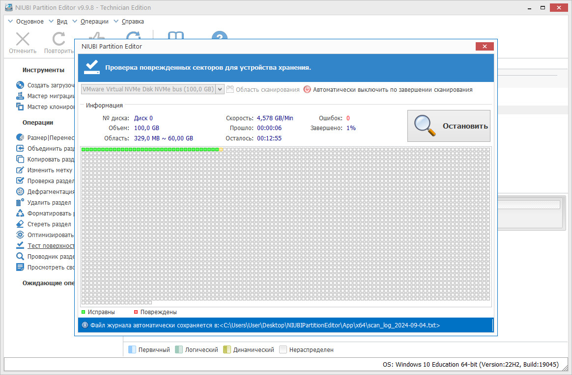
Task: Click the wipe partition eraser icon
Action: (x=20, y=224)
